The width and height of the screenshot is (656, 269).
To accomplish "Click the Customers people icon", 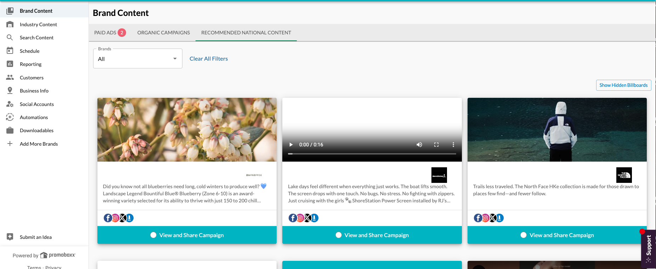I will point(10,77).
